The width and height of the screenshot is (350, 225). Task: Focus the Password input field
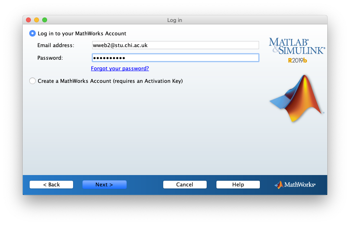(175, 58)
